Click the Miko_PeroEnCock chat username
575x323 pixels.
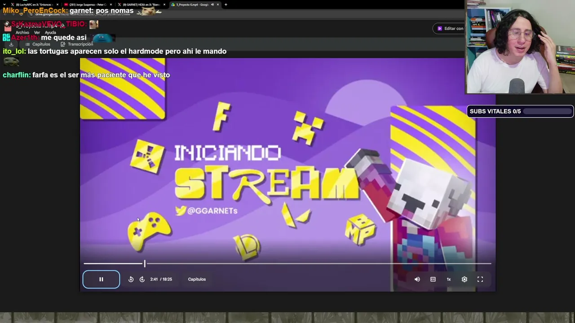pyautogui.click(x=35, y=10)
